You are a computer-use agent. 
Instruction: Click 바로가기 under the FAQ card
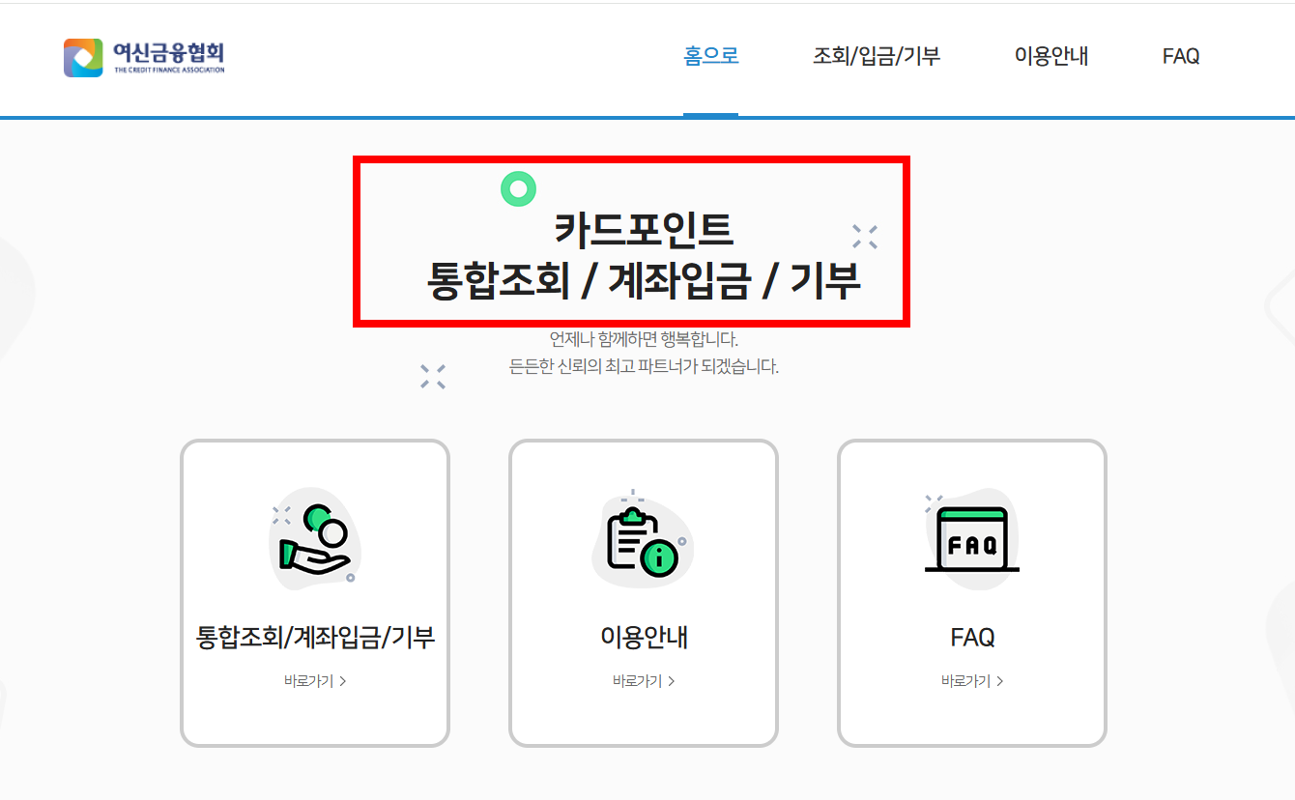point(972,681)
